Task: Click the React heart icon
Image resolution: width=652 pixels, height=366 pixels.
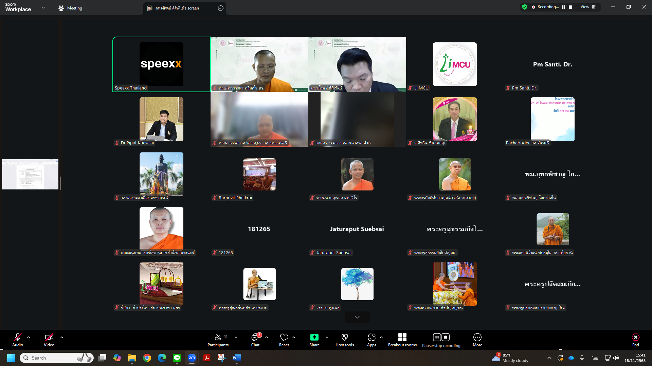Action: click(x=284, y=338)
